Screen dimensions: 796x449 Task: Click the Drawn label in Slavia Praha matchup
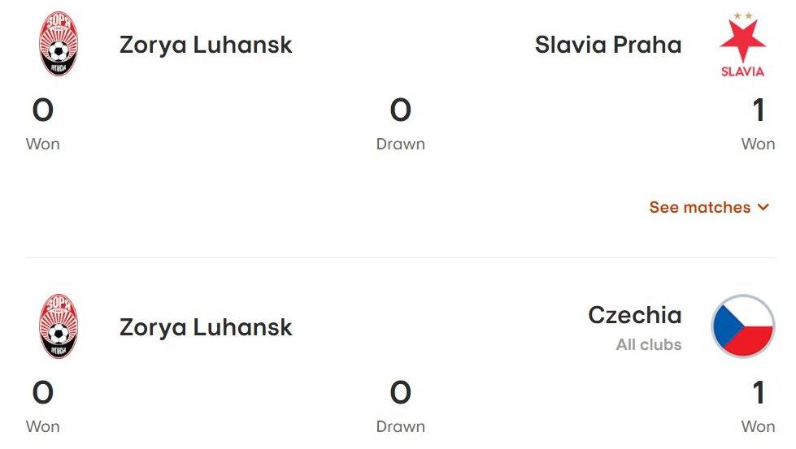(x=400, y=144)
